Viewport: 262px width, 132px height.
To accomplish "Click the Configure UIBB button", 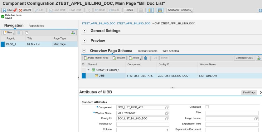I will click(244, 58).
